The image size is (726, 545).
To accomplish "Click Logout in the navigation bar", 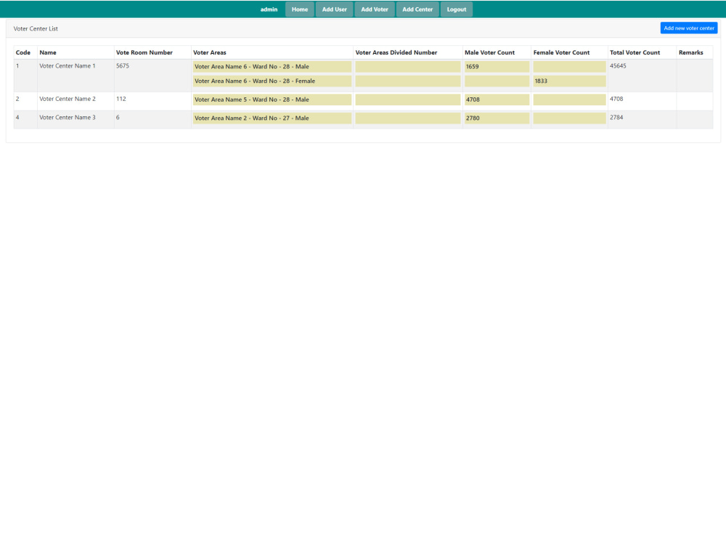I will click(457, 9).
